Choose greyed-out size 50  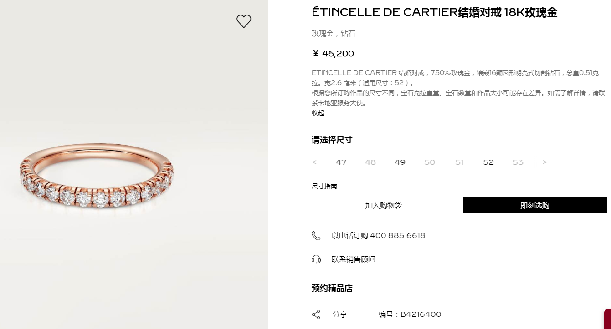point(430,162)
